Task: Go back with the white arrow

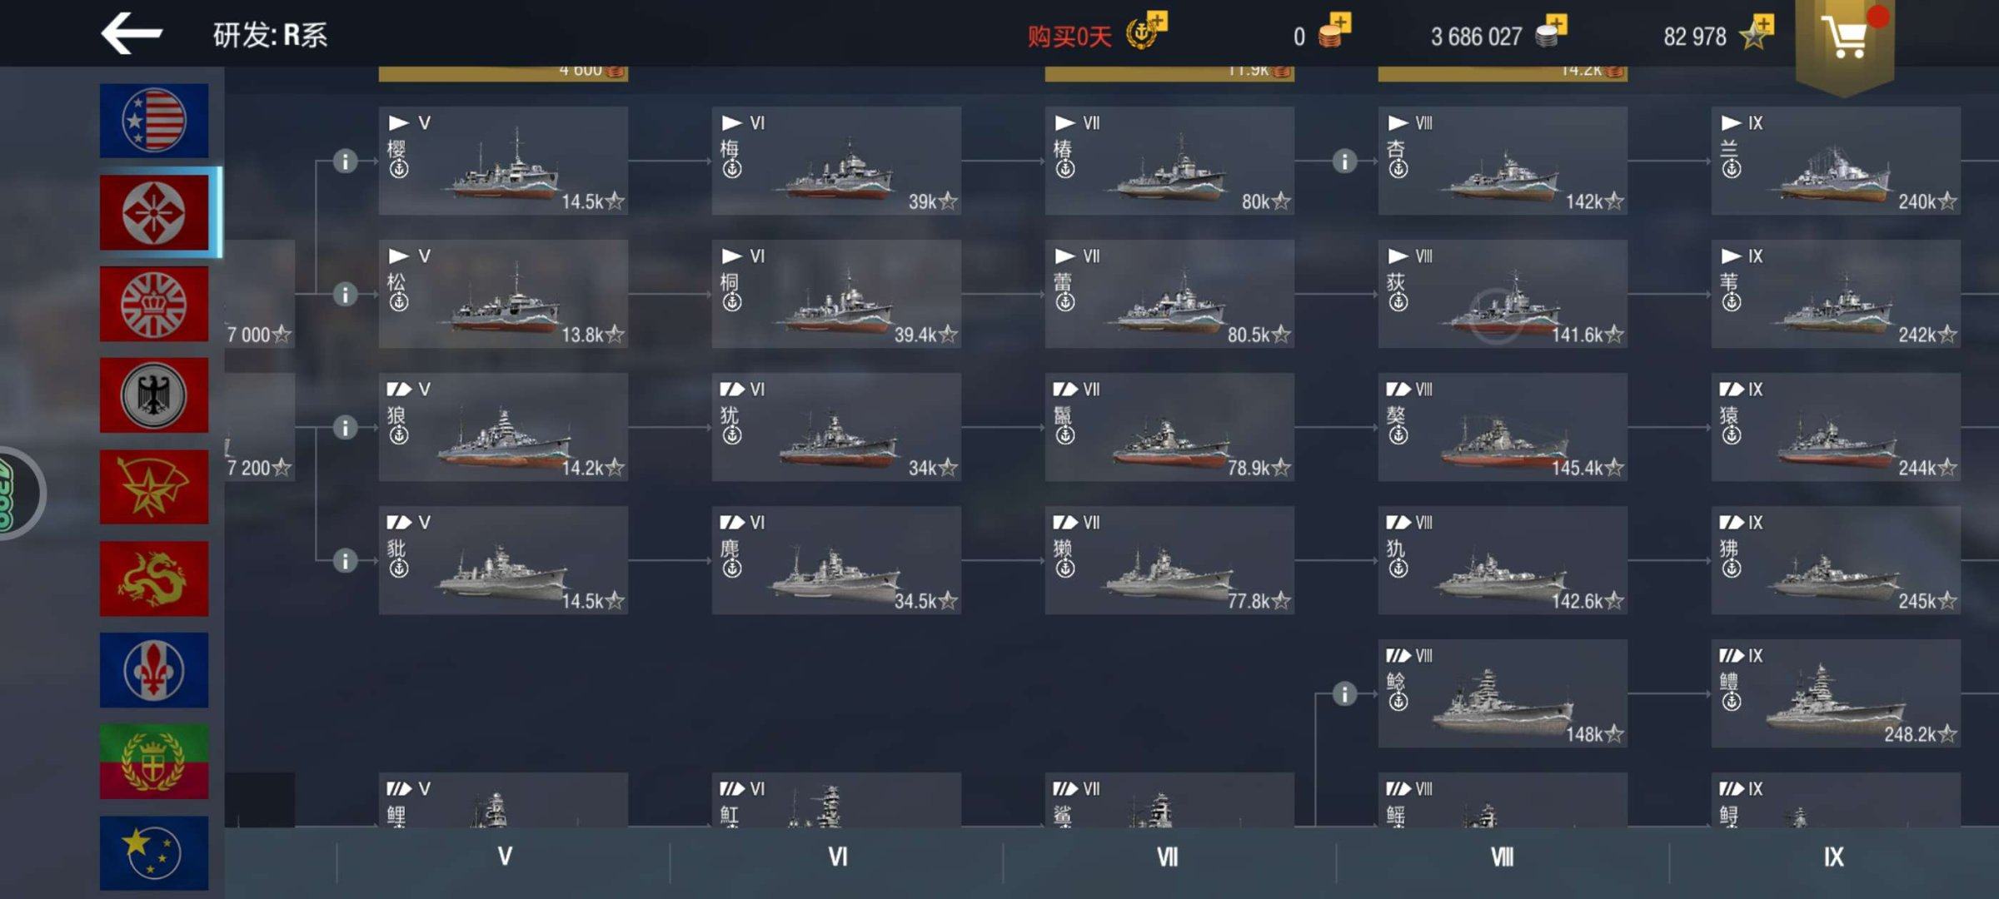Action: [x=132, y=33]
